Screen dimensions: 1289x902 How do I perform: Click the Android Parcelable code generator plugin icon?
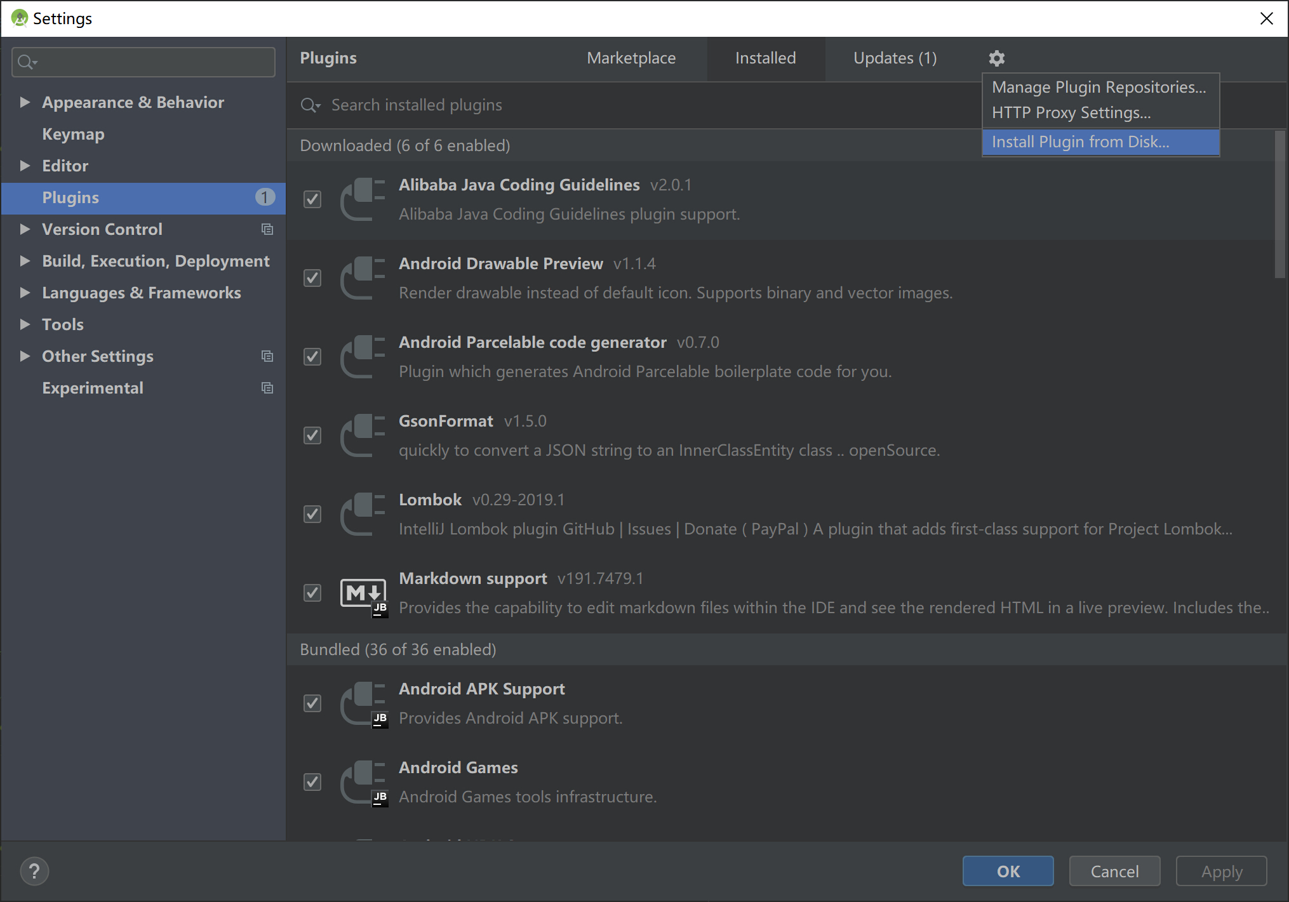(363, 357)
